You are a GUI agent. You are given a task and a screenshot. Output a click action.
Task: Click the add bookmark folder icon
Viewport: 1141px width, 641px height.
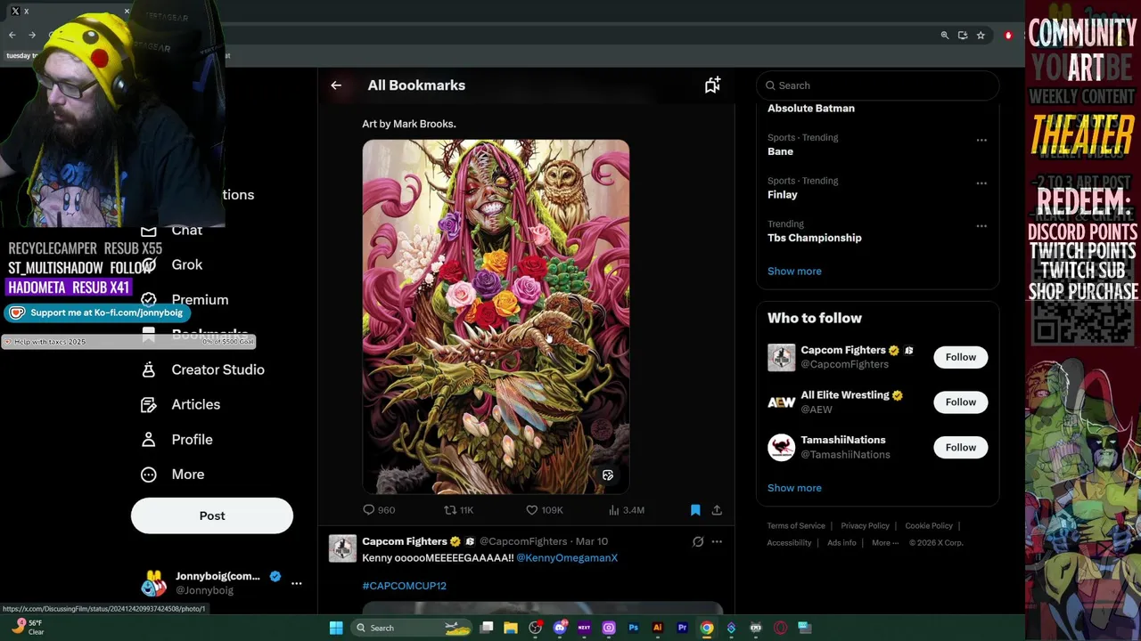click(712, 85)
